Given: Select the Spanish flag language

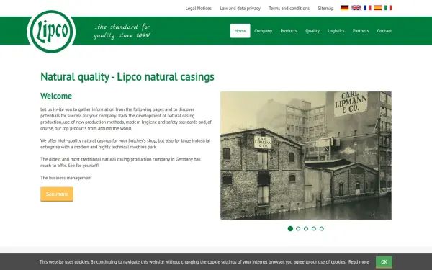Looking at the screenshot, I should click(x=378, y=8).
